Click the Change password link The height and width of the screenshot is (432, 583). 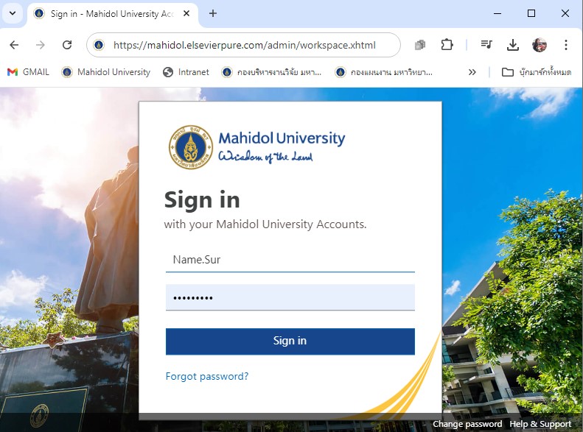[x=467, y=424]
